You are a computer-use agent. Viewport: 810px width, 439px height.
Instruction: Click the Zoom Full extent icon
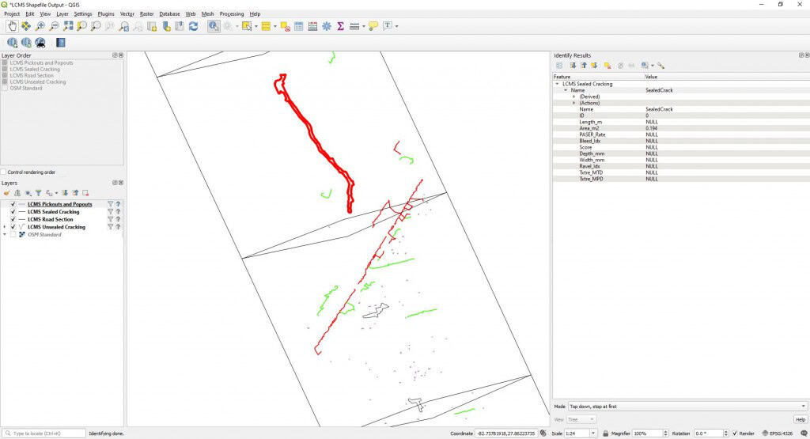(x=68, y=26)
